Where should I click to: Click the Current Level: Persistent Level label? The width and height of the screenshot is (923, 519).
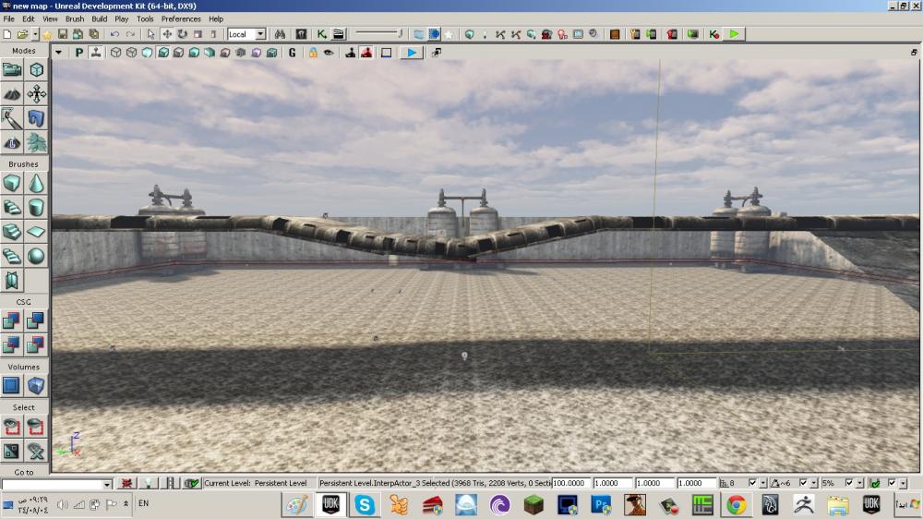[x=256, y=483]
